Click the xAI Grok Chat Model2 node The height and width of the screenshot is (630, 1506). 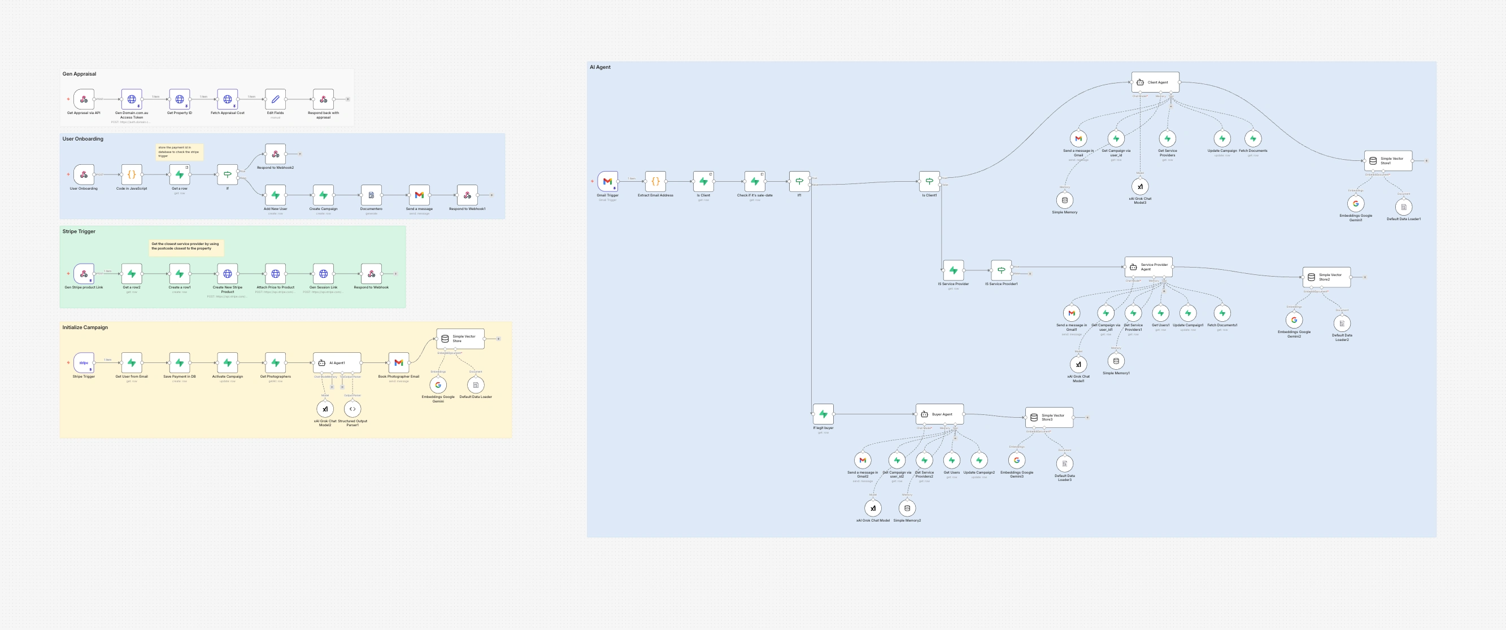(x=325, y=409)
